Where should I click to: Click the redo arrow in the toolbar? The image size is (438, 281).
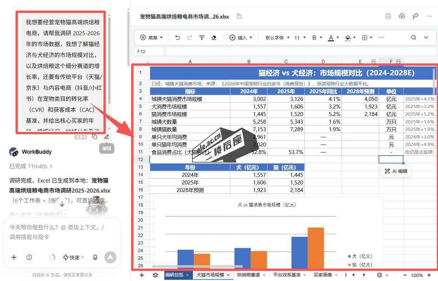click(x=189, y=38)
